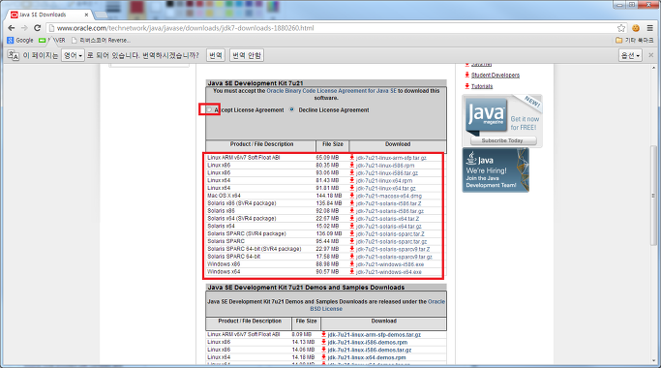Download jdk-7u21-linux-x64.rpm
This screenshot has width=661, height=368.
[384, 181]
